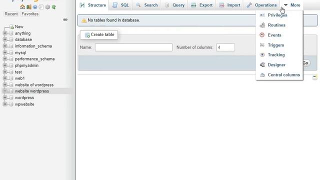Click the Number of columns field
320x180 pixels.
pyautogui.click(x=225, y=47)
